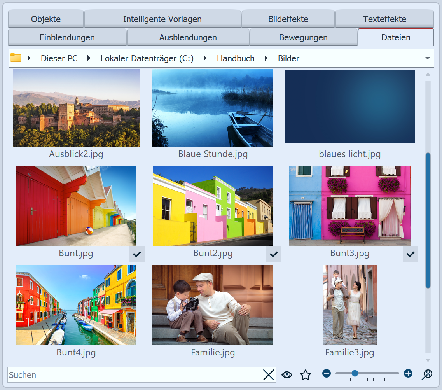Toggle the preview eye icon
This screenshot has width=442, height=390.
pos(287,375)
